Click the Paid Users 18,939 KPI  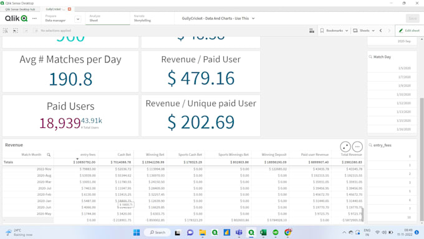pyautogui.click(x=60, y=123)
